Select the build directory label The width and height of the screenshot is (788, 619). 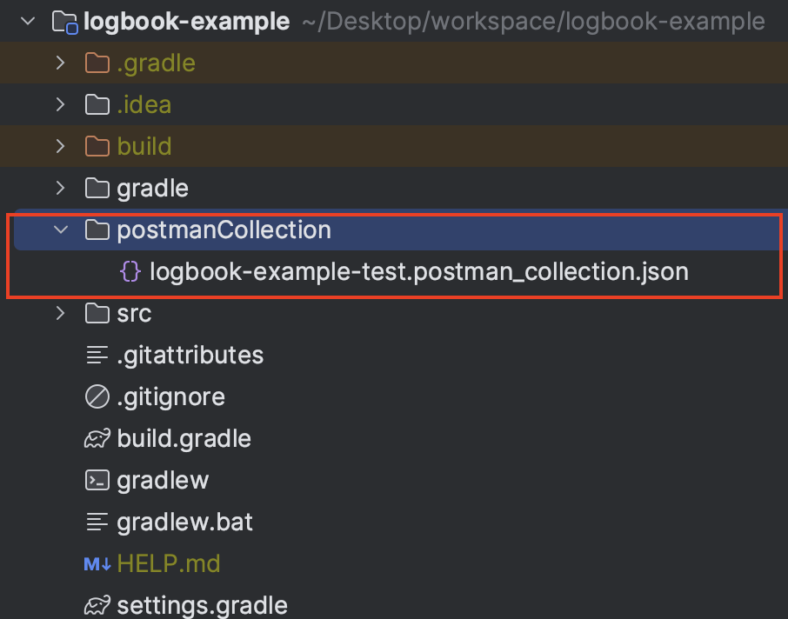tap(144, 147)
